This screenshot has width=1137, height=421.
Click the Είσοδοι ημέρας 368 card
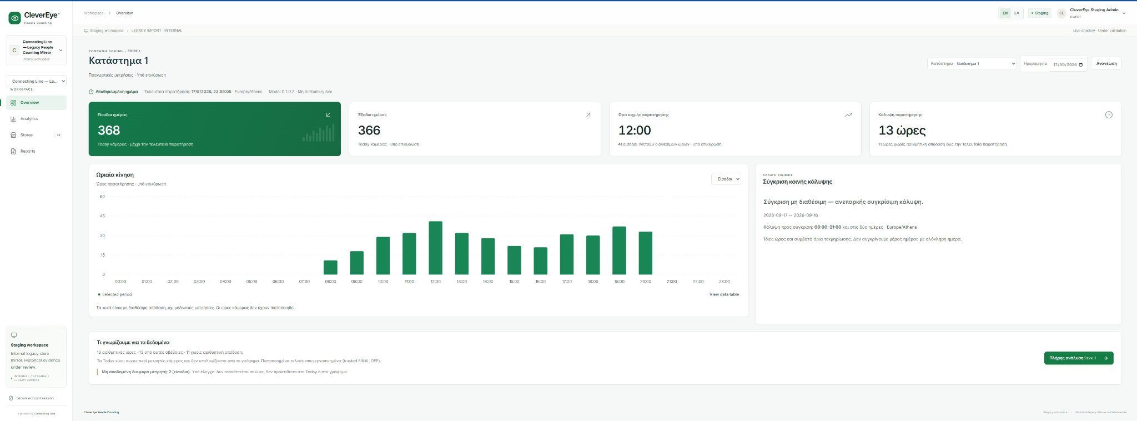pos(215,129)
